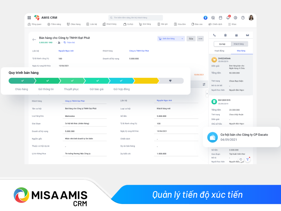Screen dimensions: 281x211
Task: Click the Loại hàng hóa field MeInvoice
Action: [85, 116]
